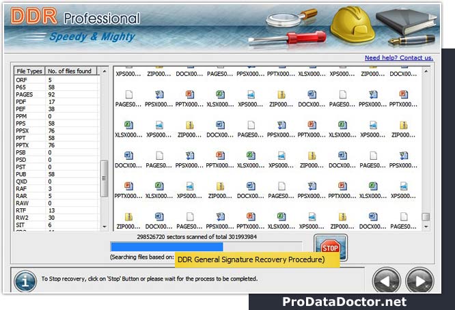
Task: Select the XPS file in row starting with DOCX00
Action: coord(281,160)
